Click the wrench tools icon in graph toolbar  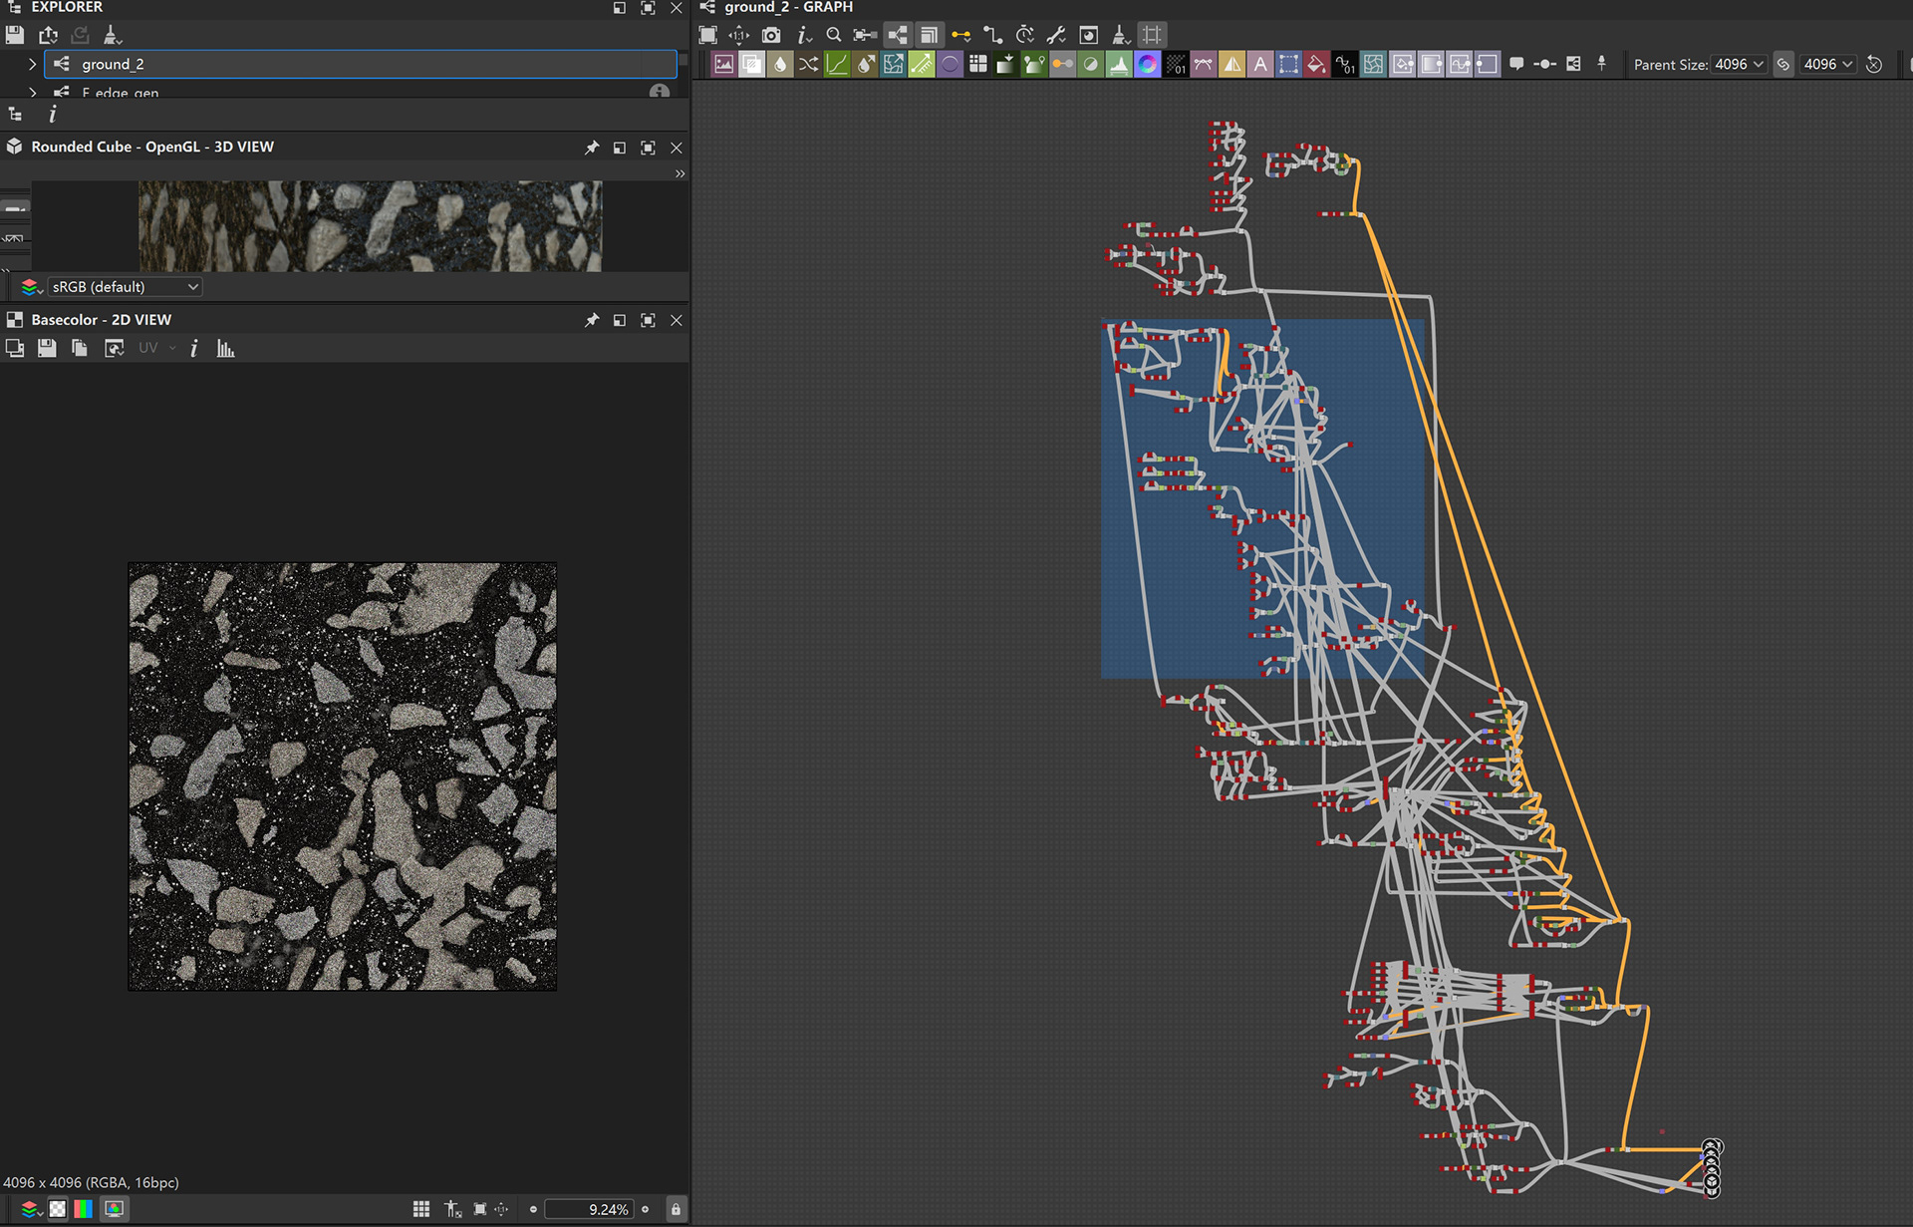pos(1056,35)
